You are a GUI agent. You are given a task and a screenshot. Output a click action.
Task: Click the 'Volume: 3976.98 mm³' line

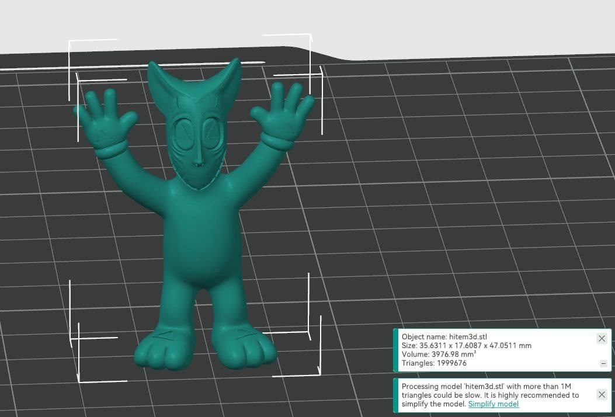(x=439, y=355)
